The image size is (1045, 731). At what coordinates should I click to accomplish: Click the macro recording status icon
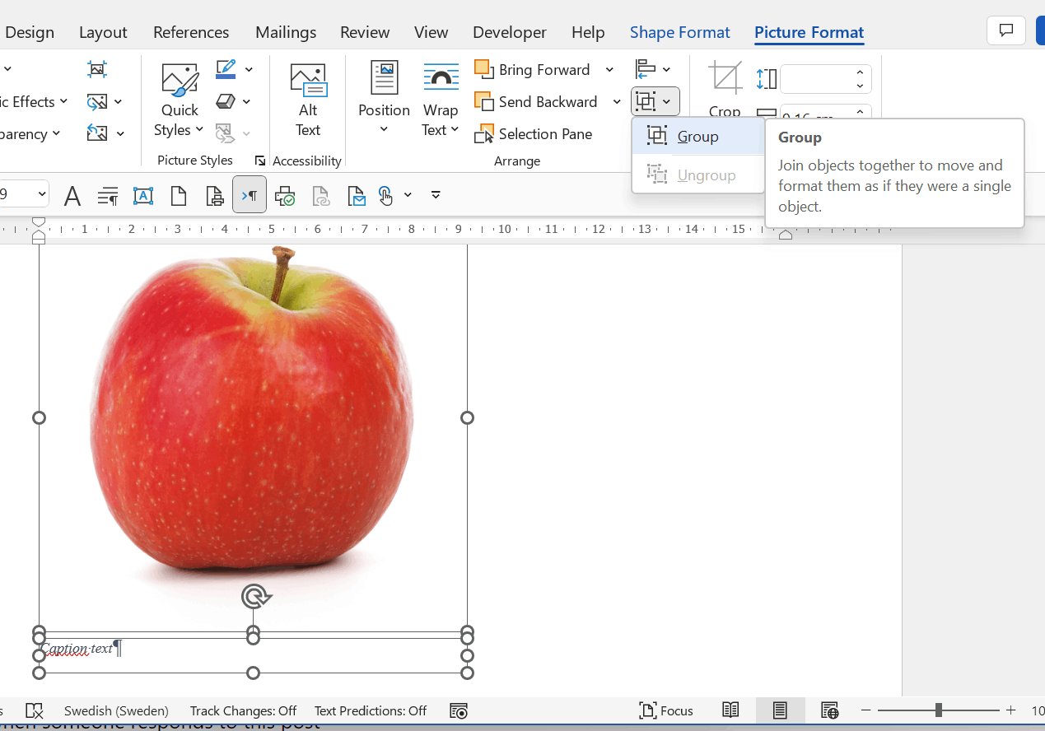tap(459, 710)
